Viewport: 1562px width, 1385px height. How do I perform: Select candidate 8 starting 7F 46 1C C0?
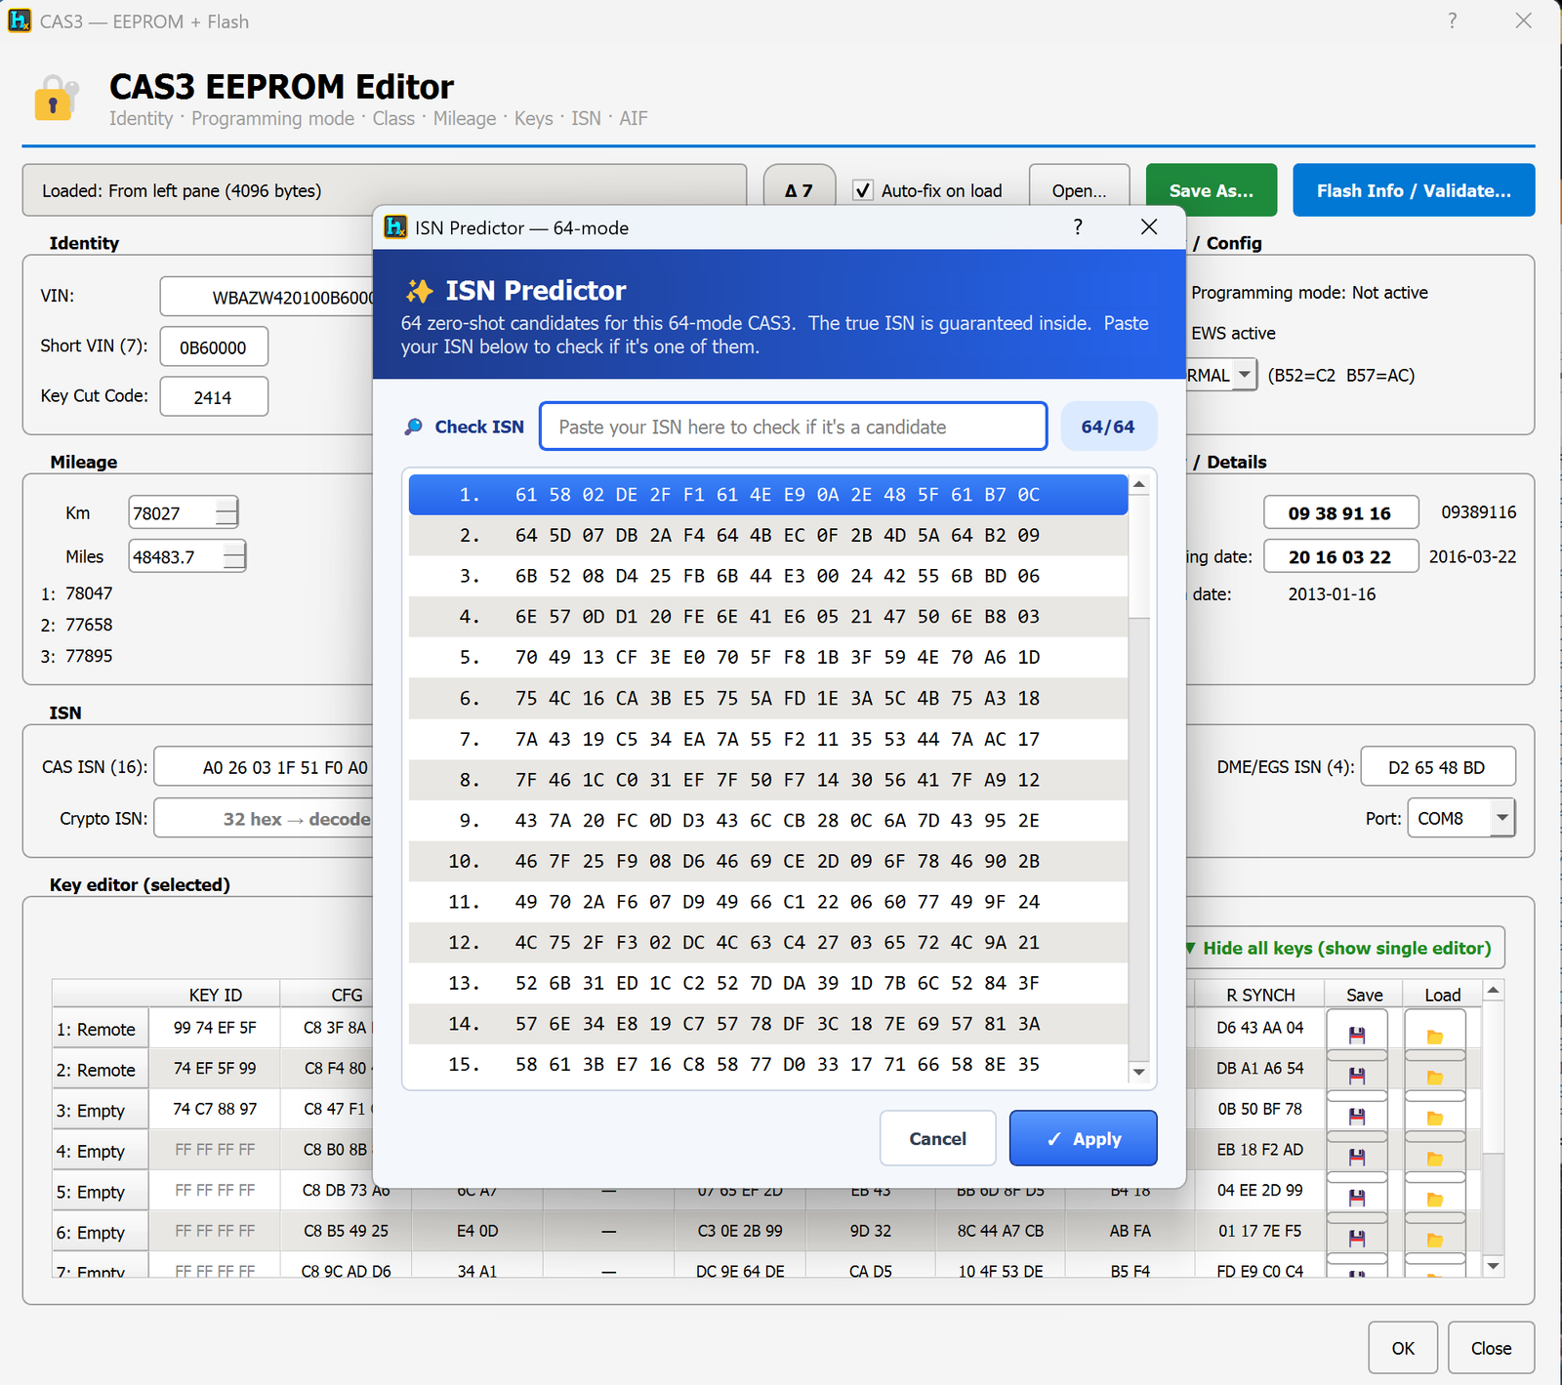pos(768,780)
